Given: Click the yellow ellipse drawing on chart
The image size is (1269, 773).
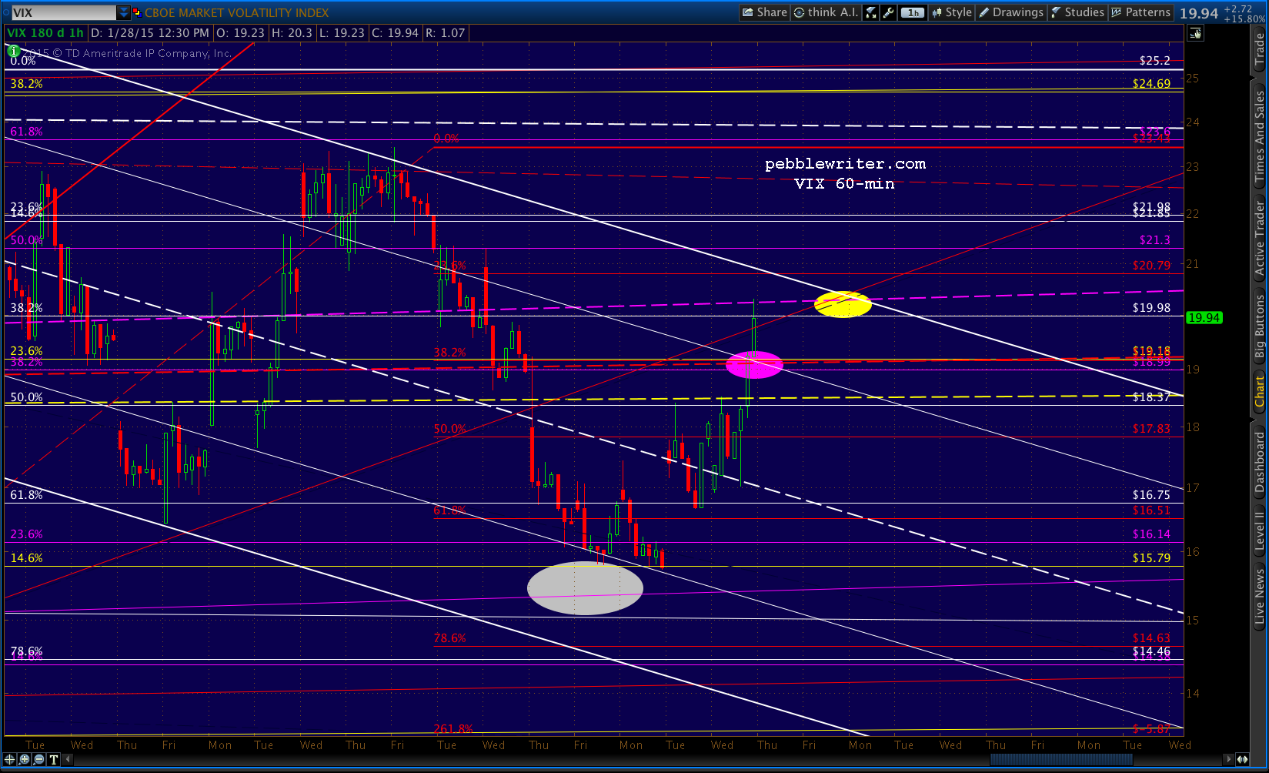Looking at the screenshot, I should 843,304.
